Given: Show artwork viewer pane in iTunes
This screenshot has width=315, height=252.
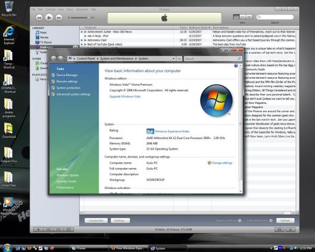Looking at the screenshot, I should pos(69,229).
